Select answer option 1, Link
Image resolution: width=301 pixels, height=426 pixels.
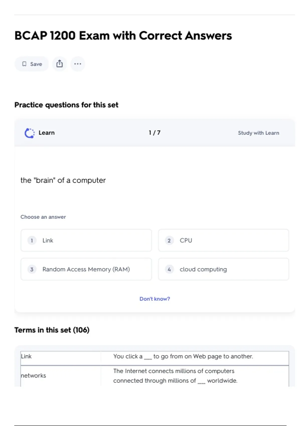[x=86, y=240]
